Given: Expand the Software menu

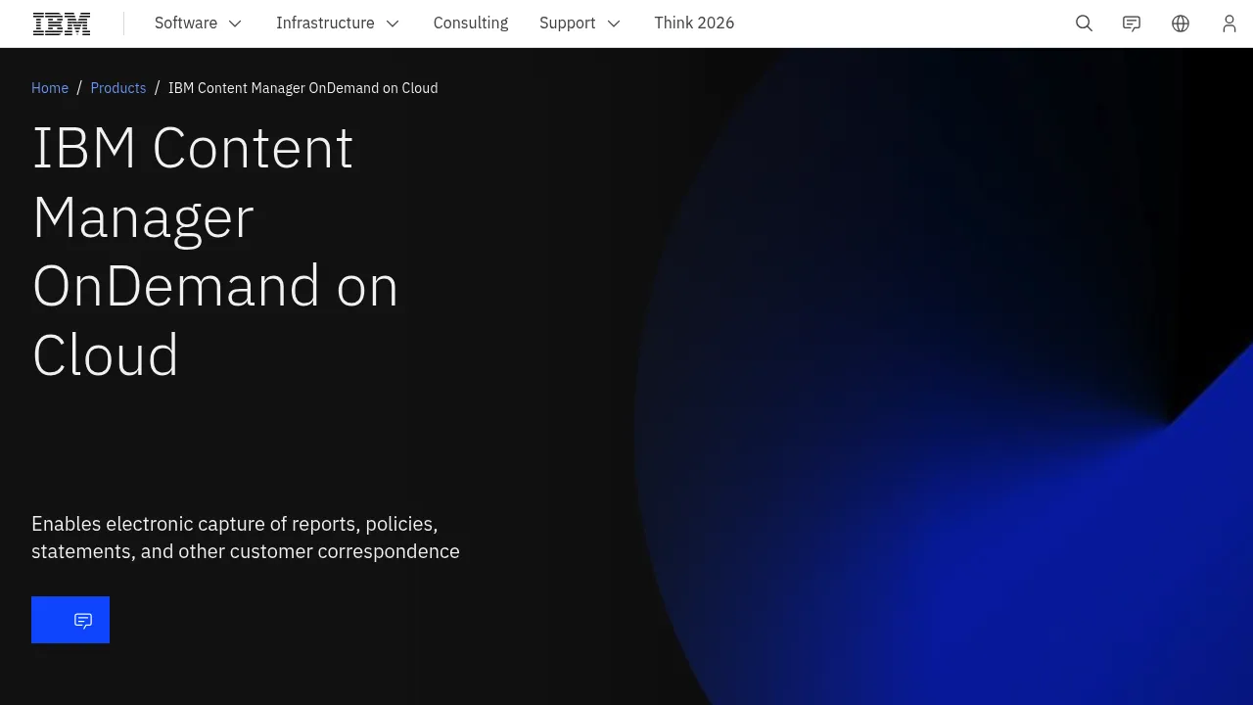Looking at the screenshot, I should coord(199,23).
